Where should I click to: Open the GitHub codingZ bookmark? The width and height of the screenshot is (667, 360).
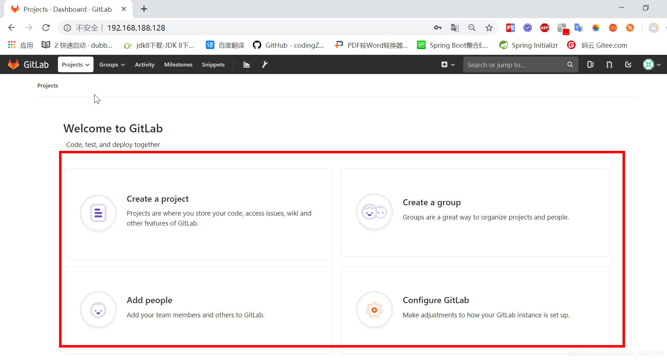[289, 45]
